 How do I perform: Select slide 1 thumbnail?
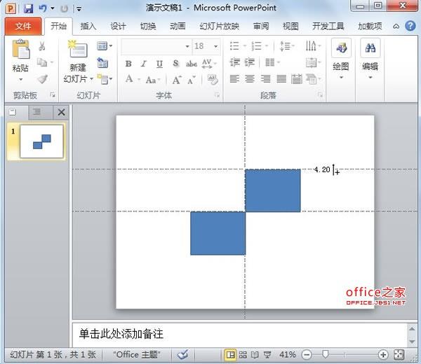pyautogui.click(x=41, y=141)
